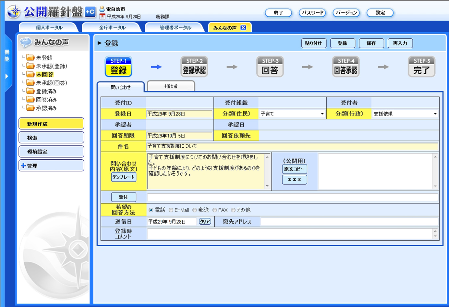The image size is (449, 307).
Task: Click the +C badge icon beside the title
Action: point(90,12)
